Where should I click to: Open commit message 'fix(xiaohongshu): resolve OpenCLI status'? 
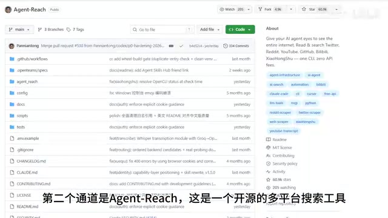click(x=156, y=82)
